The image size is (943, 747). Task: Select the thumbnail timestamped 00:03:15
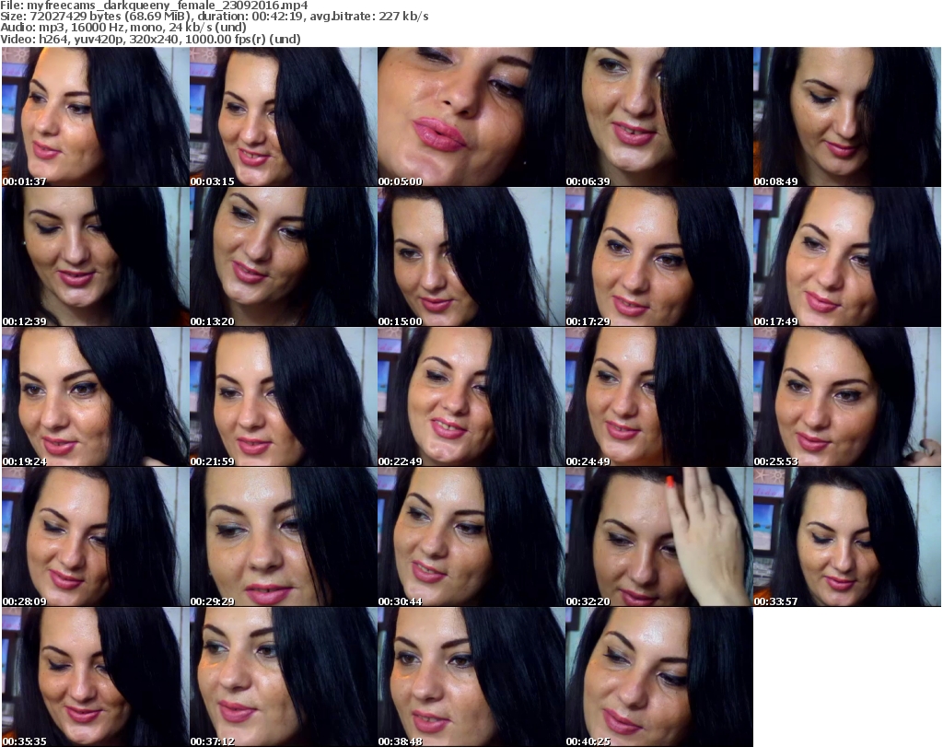pyautogui.click(x=284, y=117)
